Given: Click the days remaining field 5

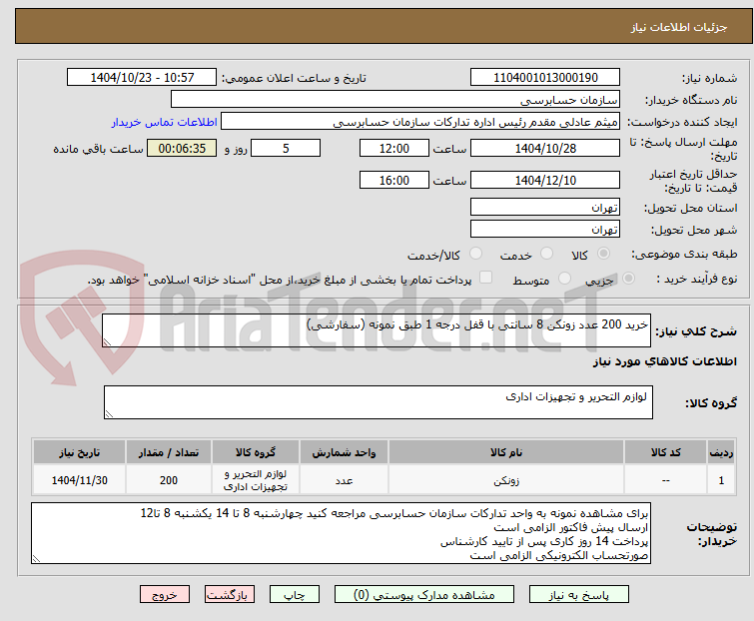Looking at the screenshot, I should (x=286, y=148).
